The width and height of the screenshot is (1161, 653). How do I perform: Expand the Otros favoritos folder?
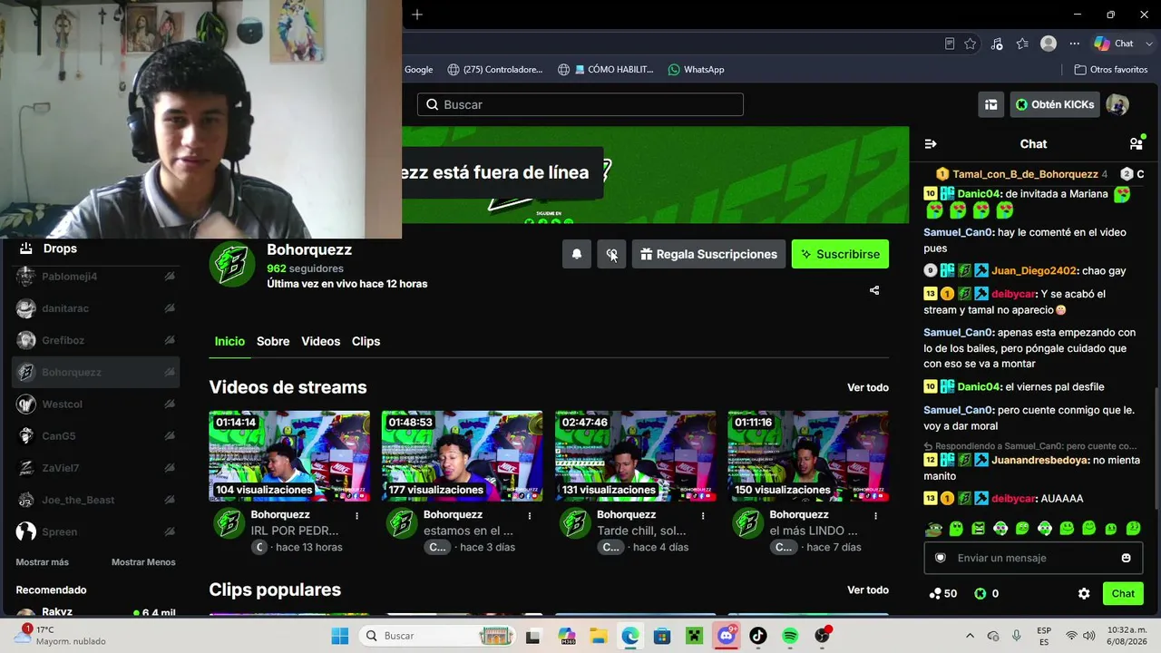click(x=1111, y=70)
